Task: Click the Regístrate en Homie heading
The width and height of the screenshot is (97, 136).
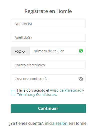Action: 48,11
